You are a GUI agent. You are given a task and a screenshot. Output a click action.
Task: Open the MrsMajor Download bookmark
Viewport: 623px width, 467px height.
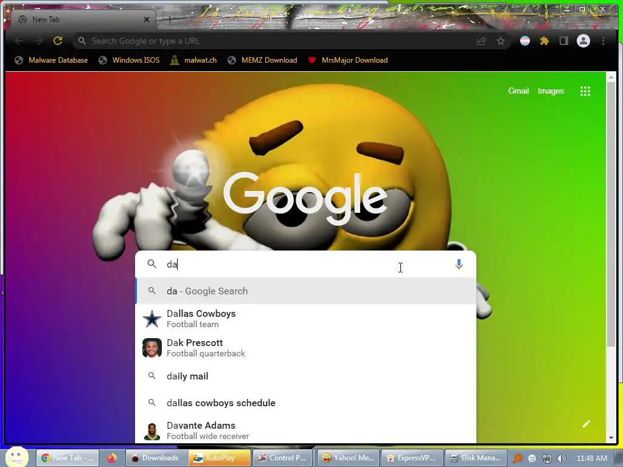[x=348, y=60]
